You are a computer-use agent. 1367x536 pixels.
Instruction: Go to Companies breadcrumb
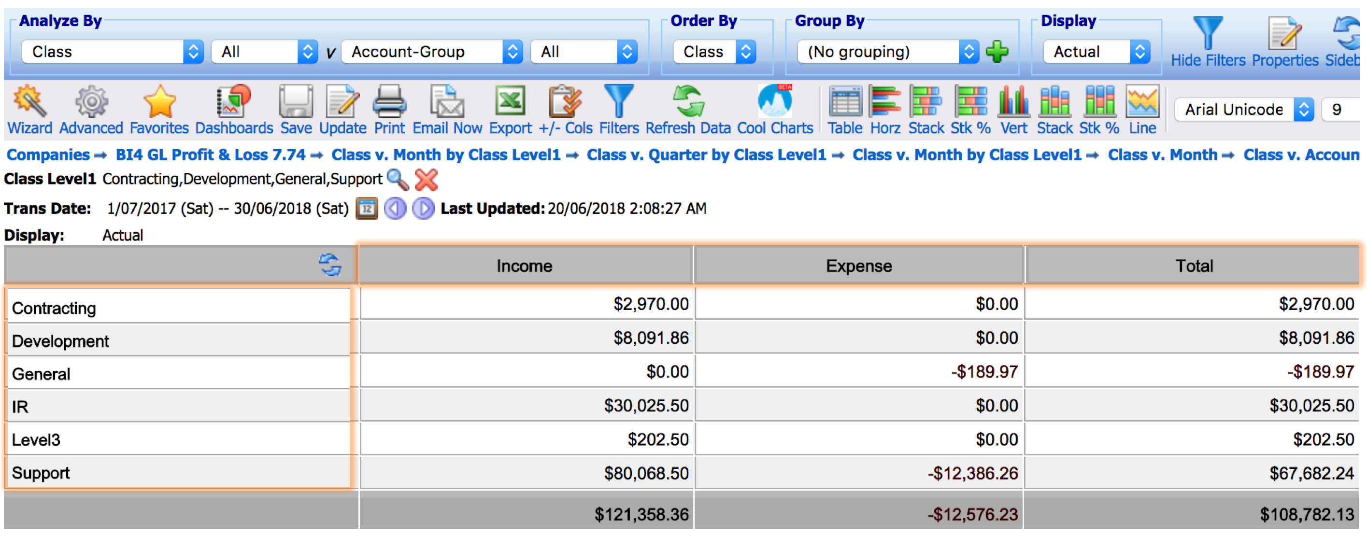48,155
